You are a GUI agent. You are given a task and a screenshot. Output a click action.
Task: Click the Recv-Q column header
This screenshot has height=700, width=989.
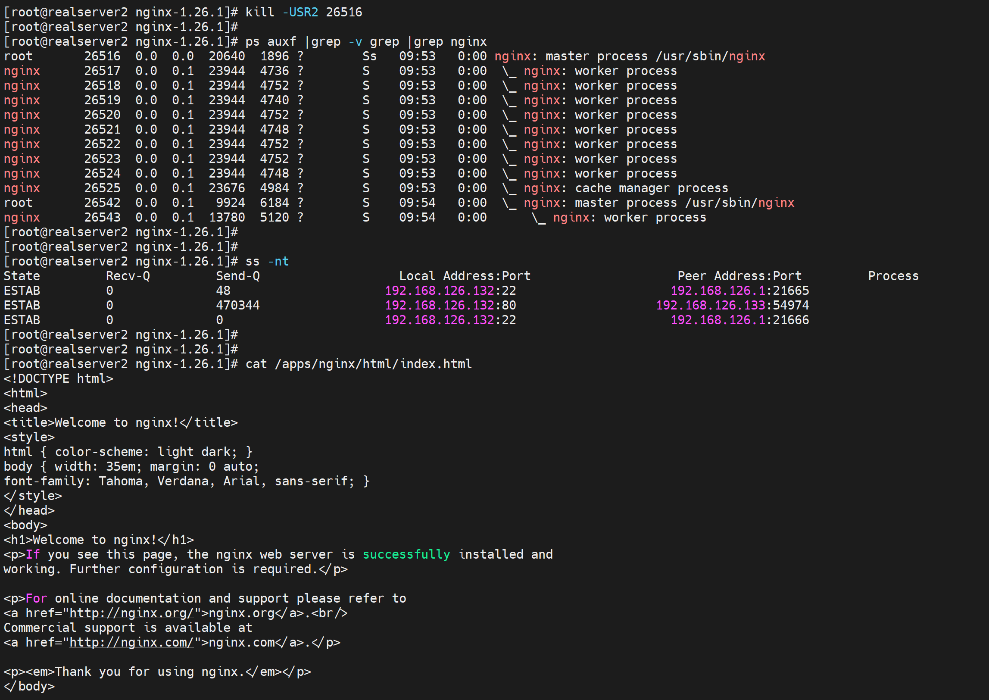coord(128,276)
